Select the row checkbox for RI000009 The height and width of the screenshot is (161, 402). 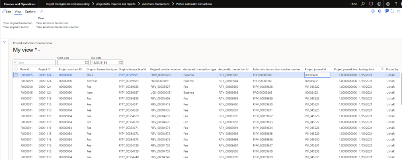[16, 81]
